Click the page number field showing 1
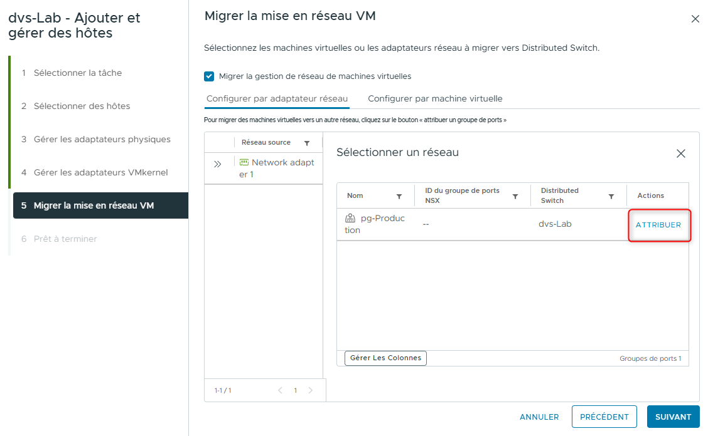This screenshot has height=436, width=708. tap(295, 390)
